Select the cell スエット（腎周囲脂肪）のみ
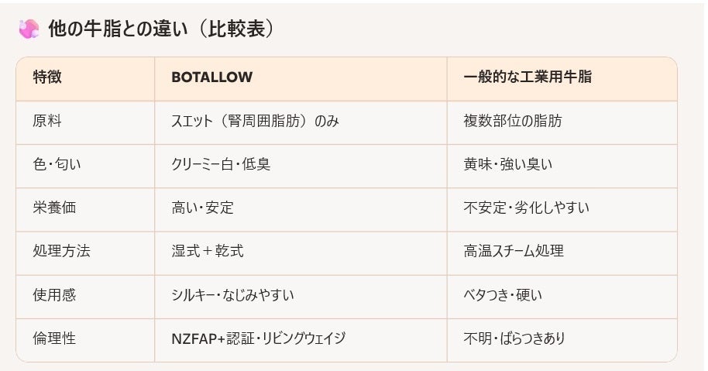 (x=255, y=122)
